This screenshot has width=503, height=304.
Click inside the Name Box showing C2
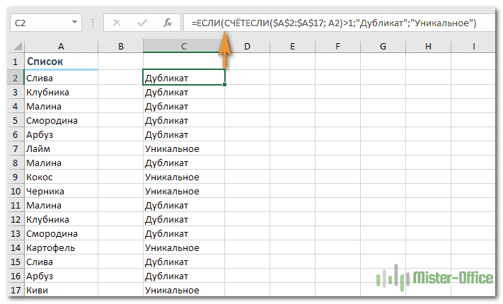(42, 23)
